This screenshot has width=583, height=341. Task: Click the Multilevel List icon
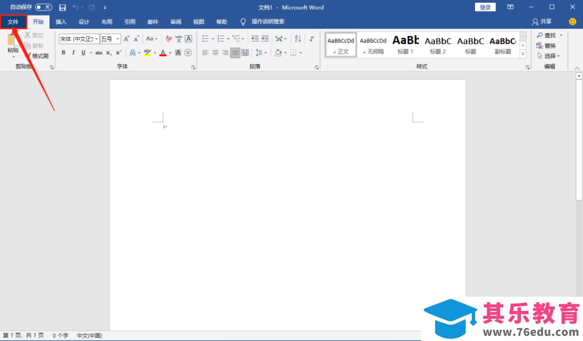point(236,39)
